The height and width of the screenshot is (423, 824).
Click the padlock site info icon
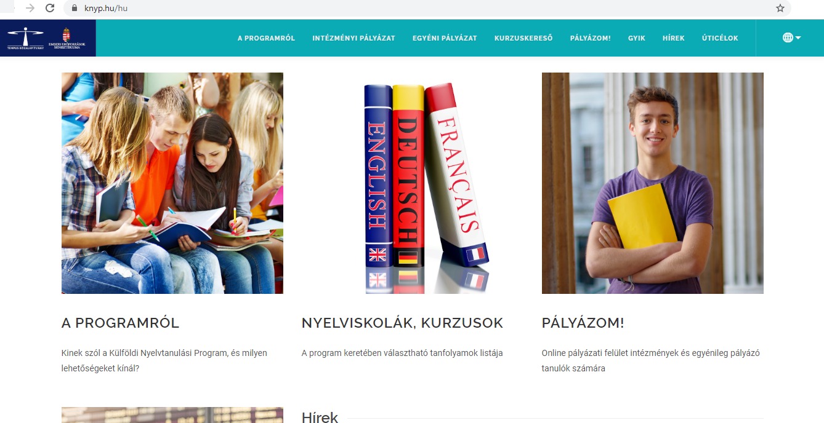[x=74, y=9]
